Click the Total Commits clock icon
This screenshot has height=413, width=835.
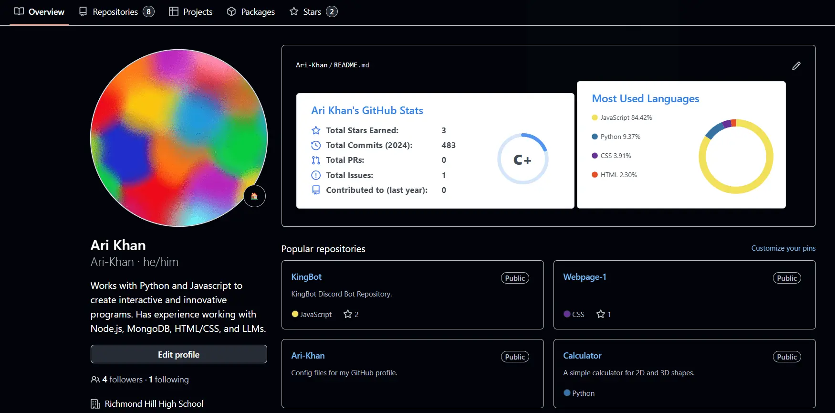(316, 145)
